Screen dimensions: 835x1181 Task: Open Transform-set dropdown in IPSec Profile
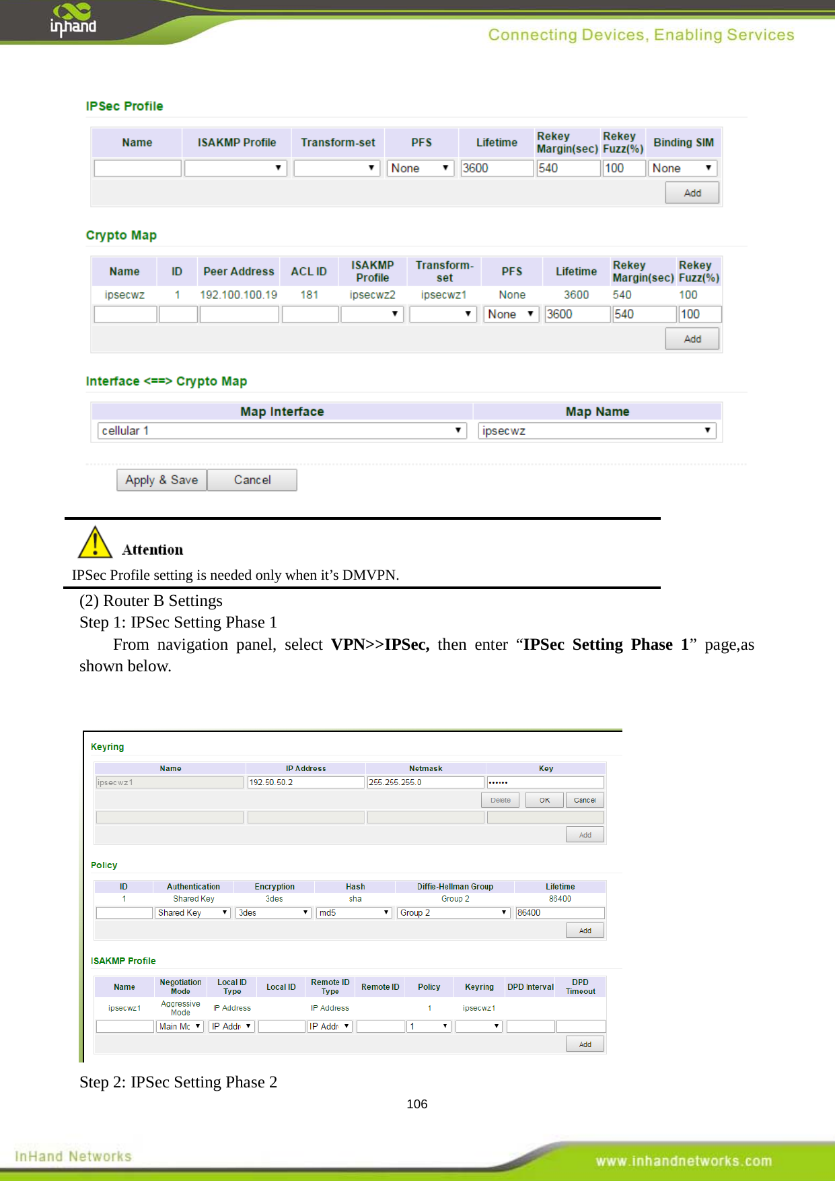[x=337, y=168]
